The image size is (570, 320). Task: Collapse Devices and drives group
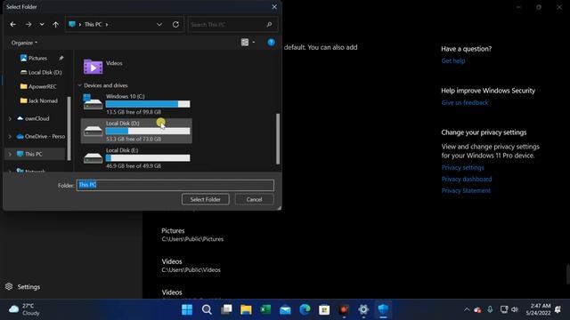(79, 85)
